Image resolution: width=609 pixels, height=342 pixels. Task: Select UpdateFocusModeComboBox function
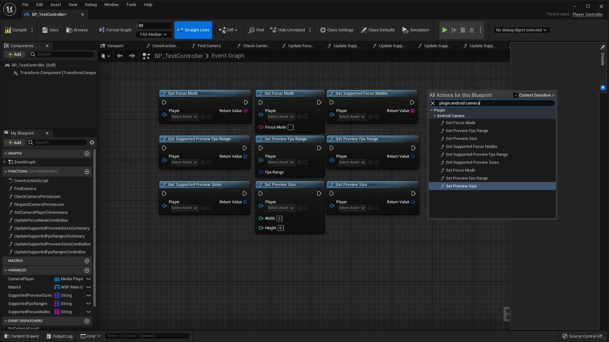41,220
